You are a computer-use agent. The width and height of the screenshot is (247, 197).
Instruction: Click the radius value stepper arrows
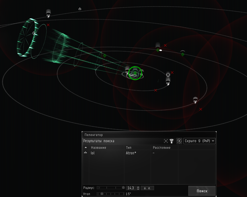tap(138, 188)
